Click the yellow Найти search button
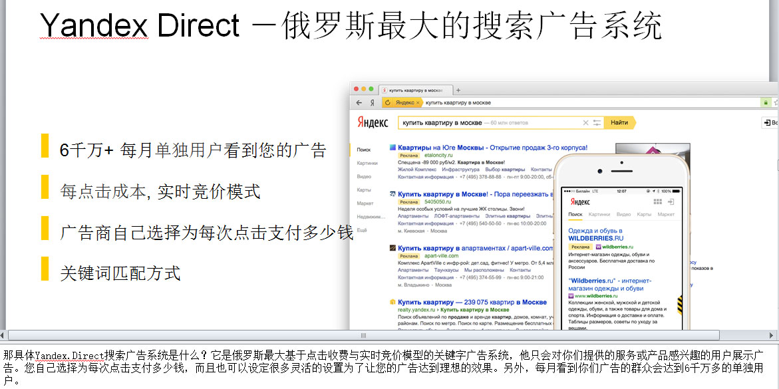This screenshot has height=389, width=779. (619, 123)
